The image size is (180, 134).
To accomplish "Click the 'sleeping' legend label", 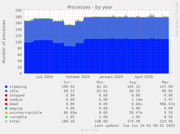I will tap(18, 87).
